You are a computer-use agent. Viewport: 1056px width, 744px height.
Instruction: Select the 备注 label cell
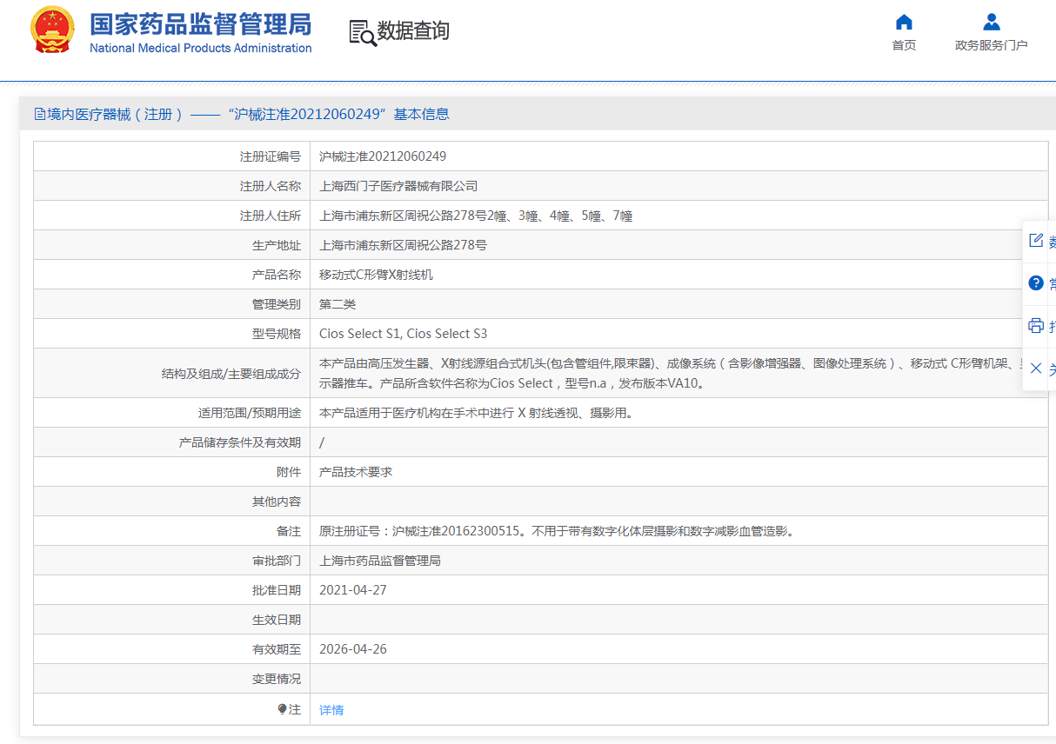tap(172, 531)
